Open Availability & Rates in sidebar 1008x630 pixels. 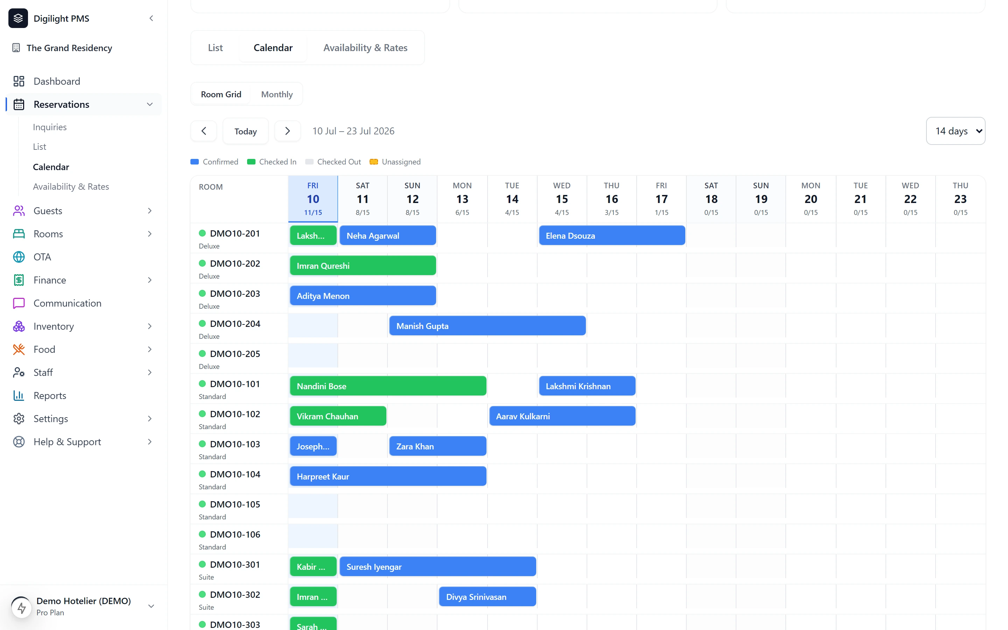[x=71, y=187]
